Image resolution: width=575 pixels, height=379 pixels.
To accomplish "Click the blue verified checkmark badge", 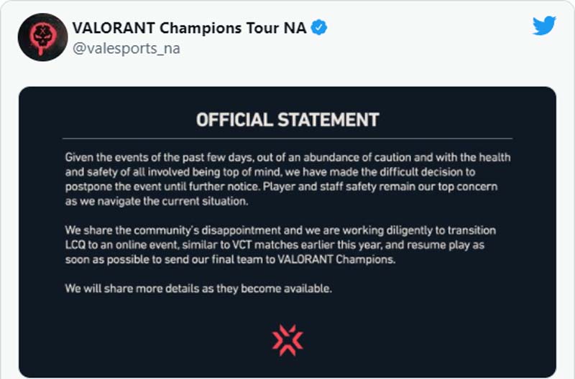I will (x=319, y=27).
